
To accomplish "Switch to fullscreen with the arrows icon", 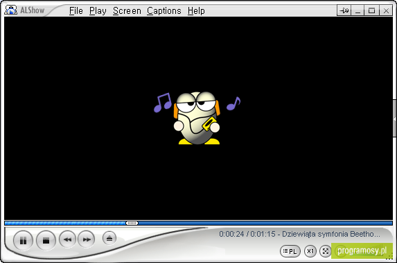I will point(326,251).
